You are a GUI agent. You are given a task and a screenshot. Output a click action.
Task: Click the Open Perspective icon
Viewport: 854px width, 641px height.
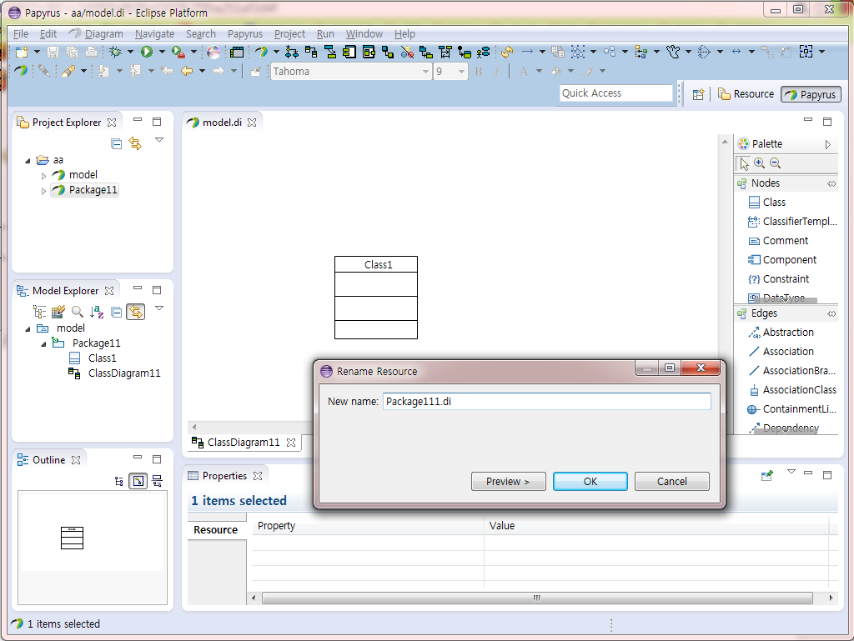click(x=698, y=94)
